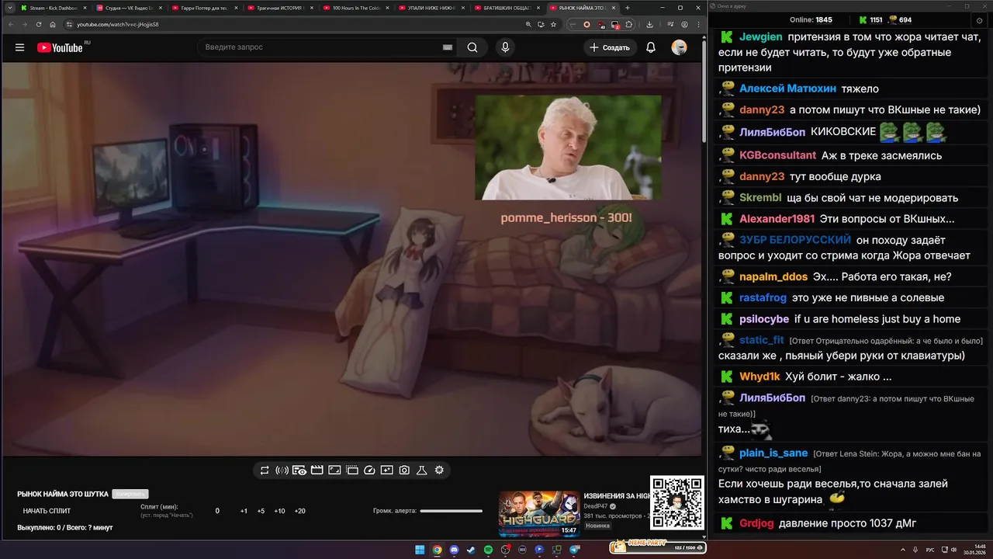Image resolution: width=993 pixels, height=559 pixels.
Task: Open browser downloads icon
Action: tap(649, 24)
